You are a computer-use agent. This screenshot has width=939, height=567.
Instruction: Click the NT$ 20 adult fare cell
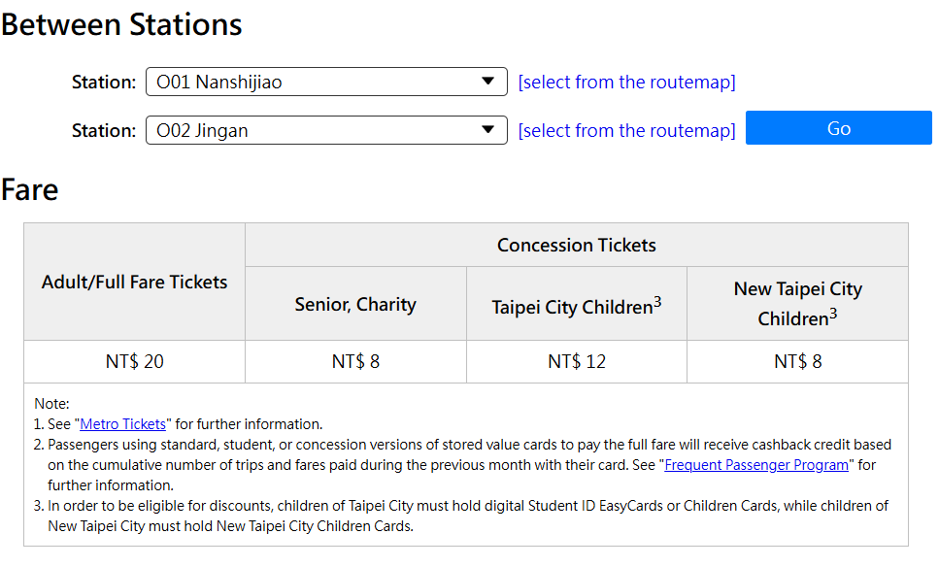point(135,362)
